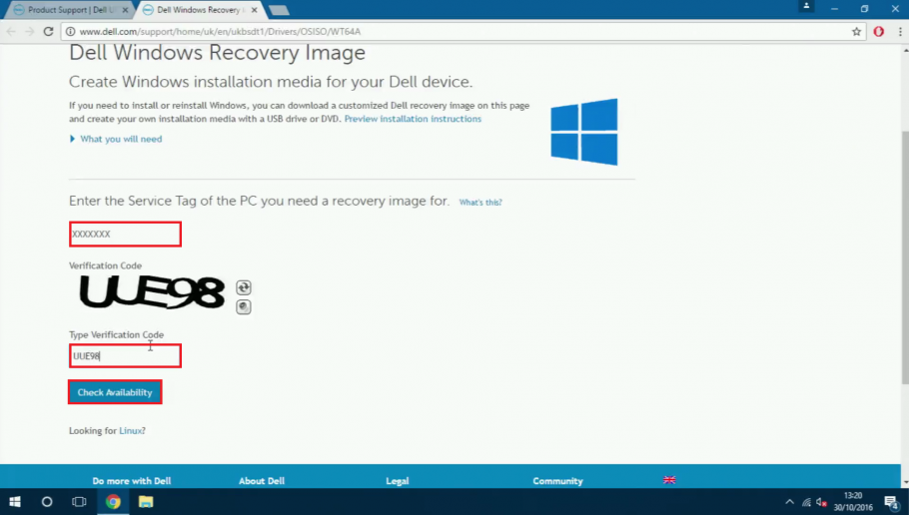This screenshot has height=515, width=909.
Task: Click the "What's this?" link
Action: pos(480,203)
